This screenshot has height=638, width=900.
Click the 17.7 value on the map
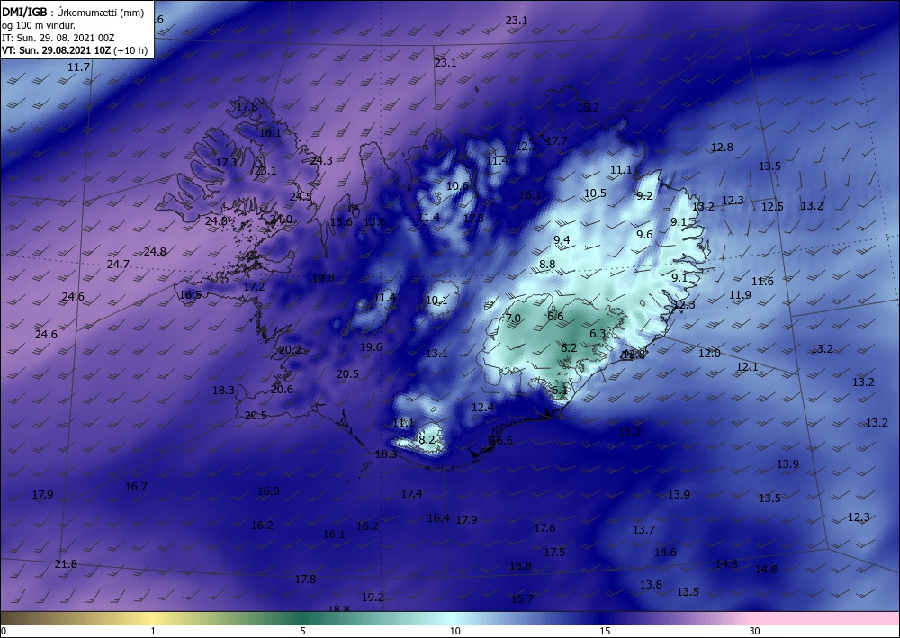coord(556,140)
